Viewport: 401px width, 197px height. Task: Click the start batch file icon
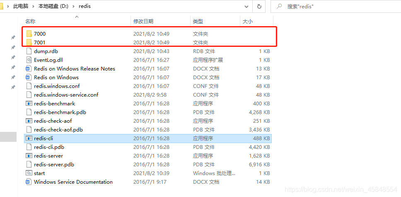(x=29, y=173)
